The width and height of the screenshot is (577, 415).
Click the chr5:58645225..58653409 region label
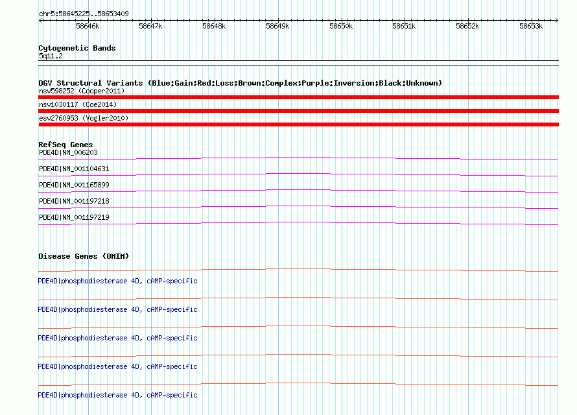[84, 14]
